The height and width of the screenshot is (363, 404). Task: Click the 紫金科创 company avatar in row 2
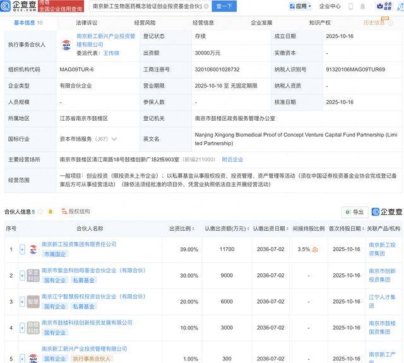point(33,275)
